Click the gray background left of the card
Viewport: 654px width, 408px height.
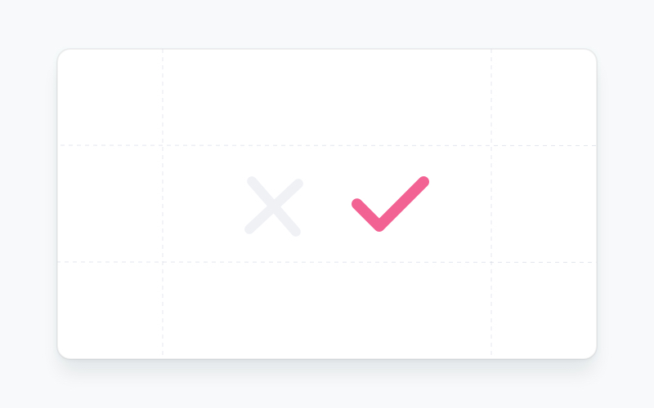[29, 204]
